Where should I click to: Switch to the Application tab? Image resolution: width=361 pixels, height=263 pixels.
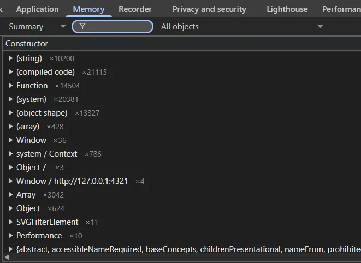37,9
